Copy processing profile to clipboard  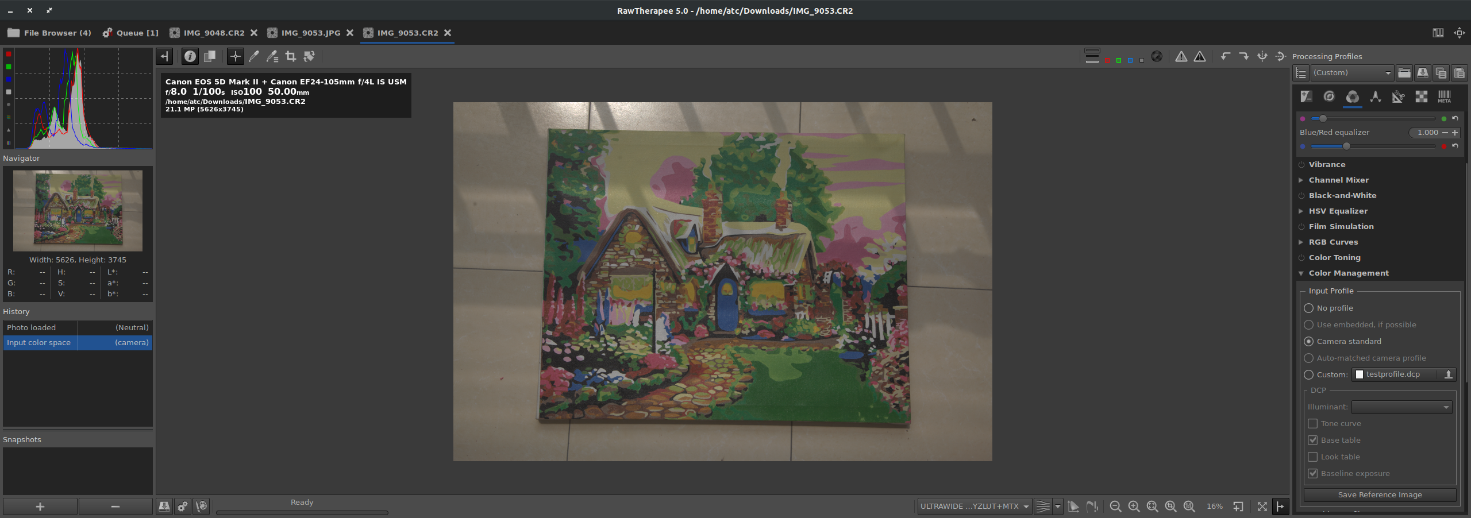coord(1441,73)
